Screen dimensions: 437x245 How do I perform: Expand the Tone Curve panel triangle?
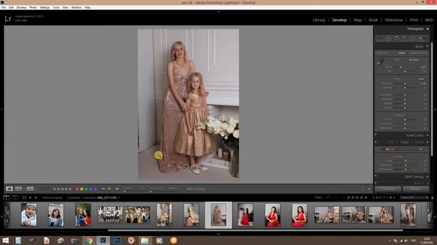pos(427,135)
